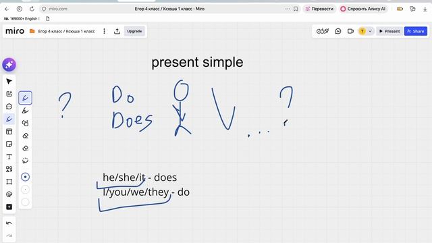432x243 pixels.
Task: Click the blue Share button
Action: point(416,31)
